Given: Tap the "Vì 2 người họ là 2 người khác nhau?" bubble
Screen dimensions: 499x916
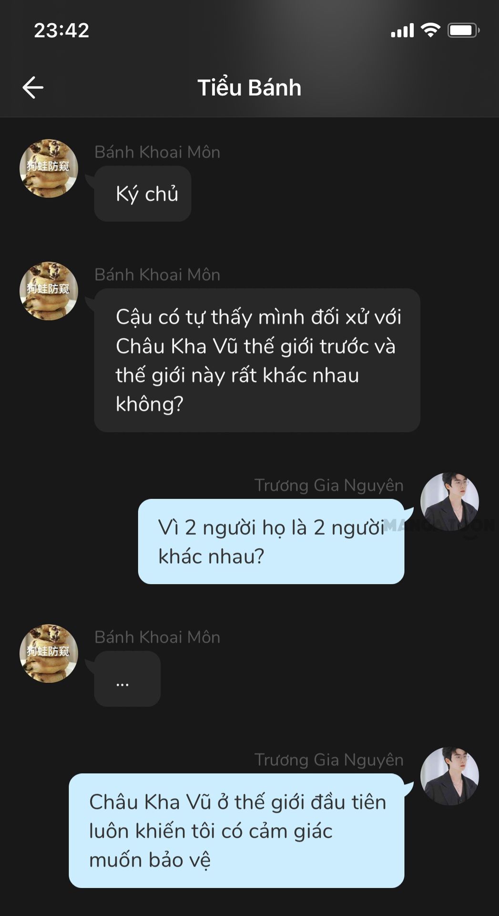Looking at the screenshot, I should [271, 541].
